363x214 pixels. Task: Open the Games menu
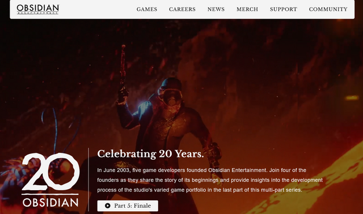[147, 9]
